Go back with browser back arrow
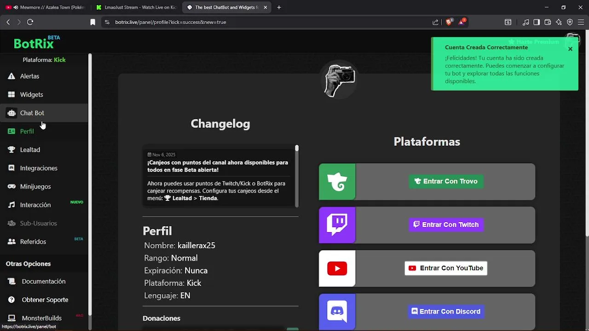 coord(8,22)
